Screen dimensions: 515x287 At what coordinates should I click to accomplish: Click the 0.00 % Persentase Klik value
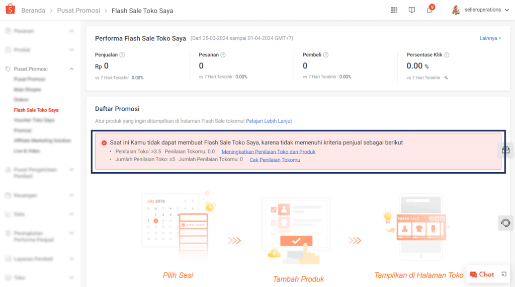pos(417,66)
